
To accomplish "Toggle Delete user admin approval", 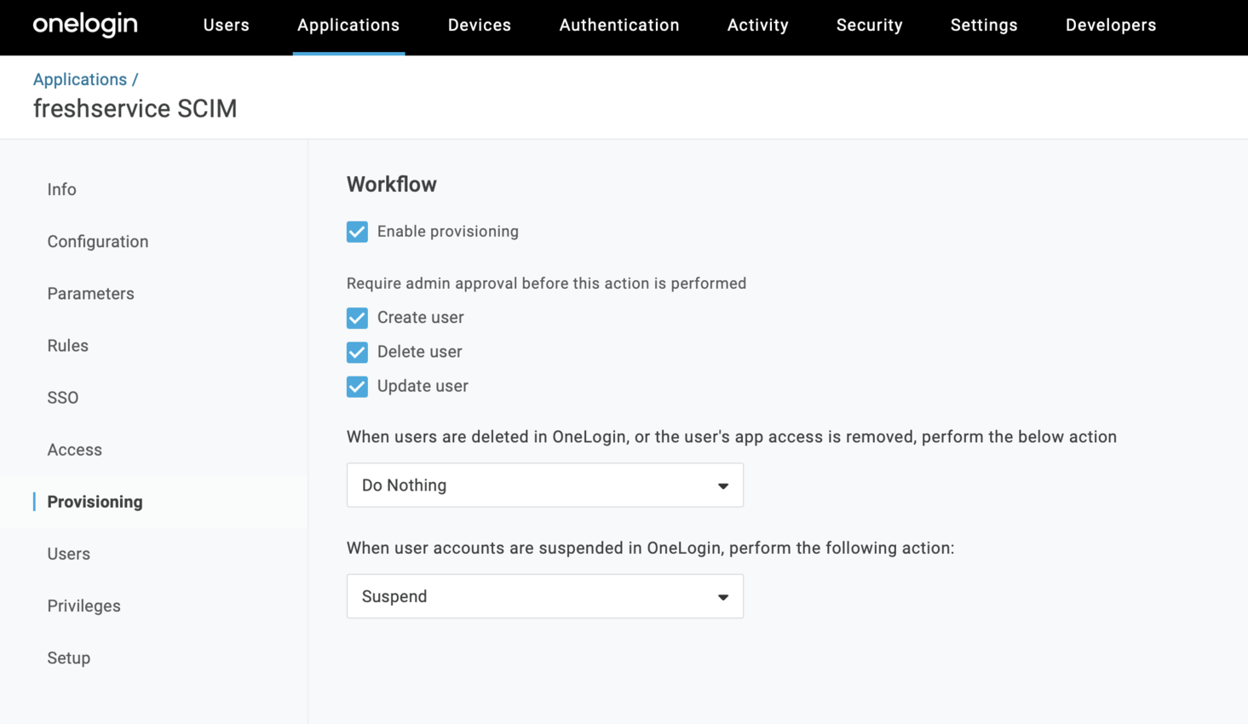I will coord(357,352).
